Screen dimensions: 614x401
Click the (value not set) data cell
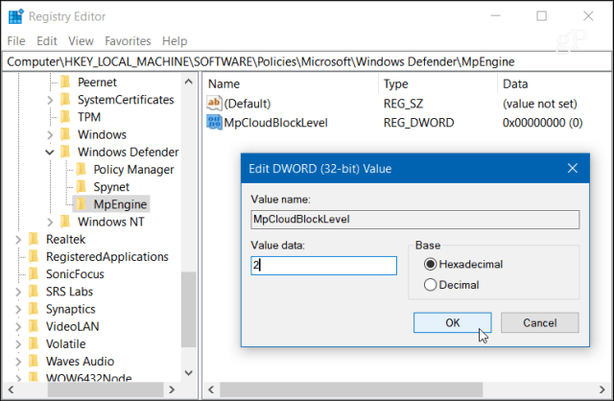point(539,104)
